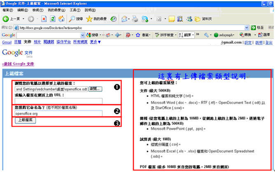Image resolution: width=275 pixels, height=172 pixels.
Task: Click the Print icon
Action: (x=135, y=19)
